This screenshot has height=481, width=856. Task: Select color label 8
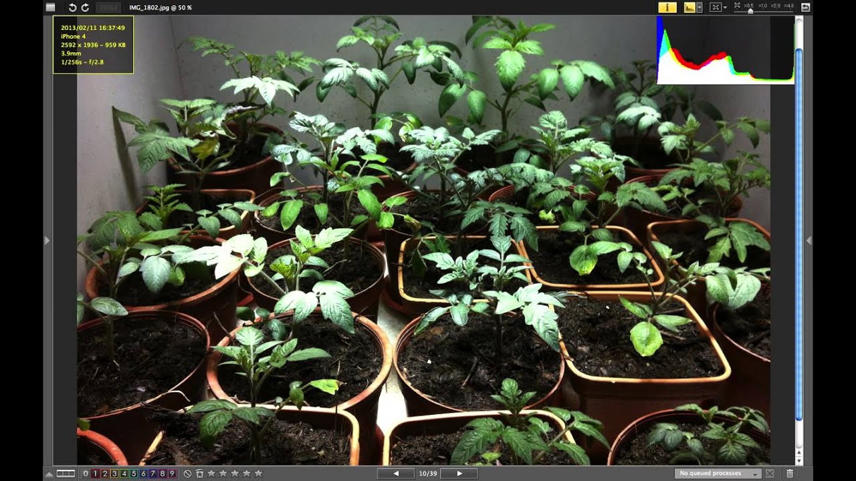click(x=163, y=474)
